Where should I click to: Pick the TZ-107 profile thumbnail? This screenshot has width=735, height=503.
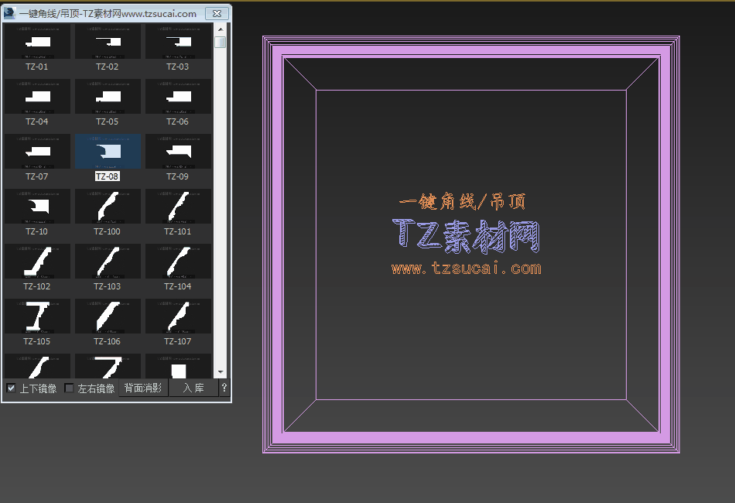pyautogui.click(x=178, y=317)
